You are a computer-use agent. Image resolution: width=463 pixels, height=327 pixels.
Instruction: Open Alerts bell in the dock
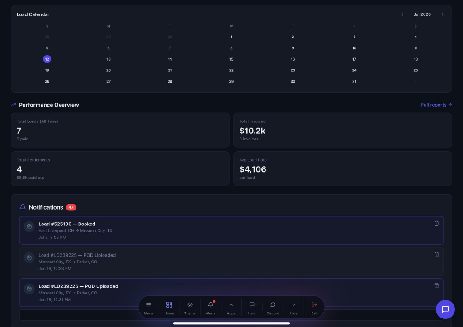pos(211,308)
